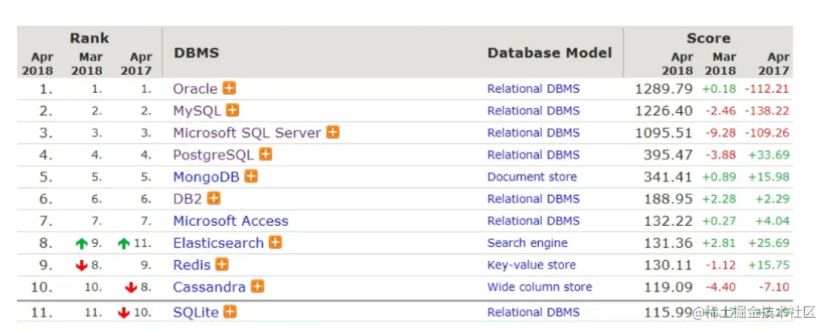Click the +15.98 yearly change value
Image resolution: width=828 pixels, height=332 pixels.
769,177
